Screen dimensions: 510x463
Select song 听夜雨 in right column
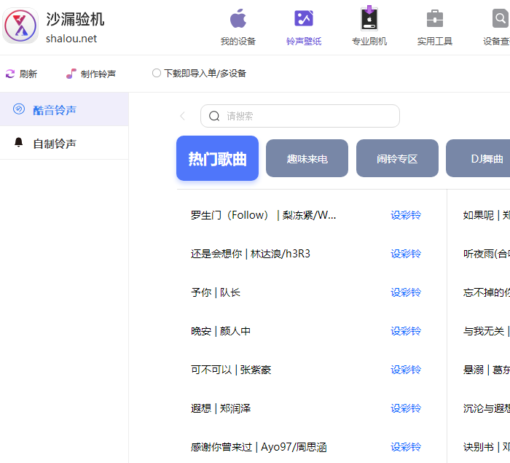click(486, 254)
